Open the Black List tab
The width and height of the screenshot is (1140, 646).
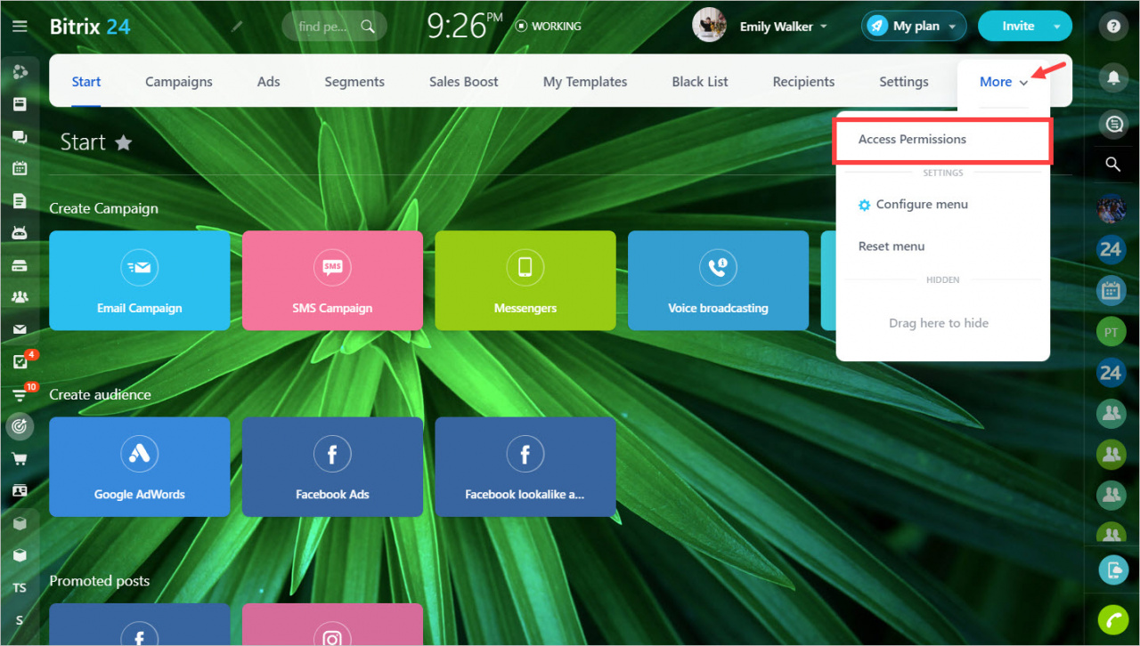(x=700, y=82)
